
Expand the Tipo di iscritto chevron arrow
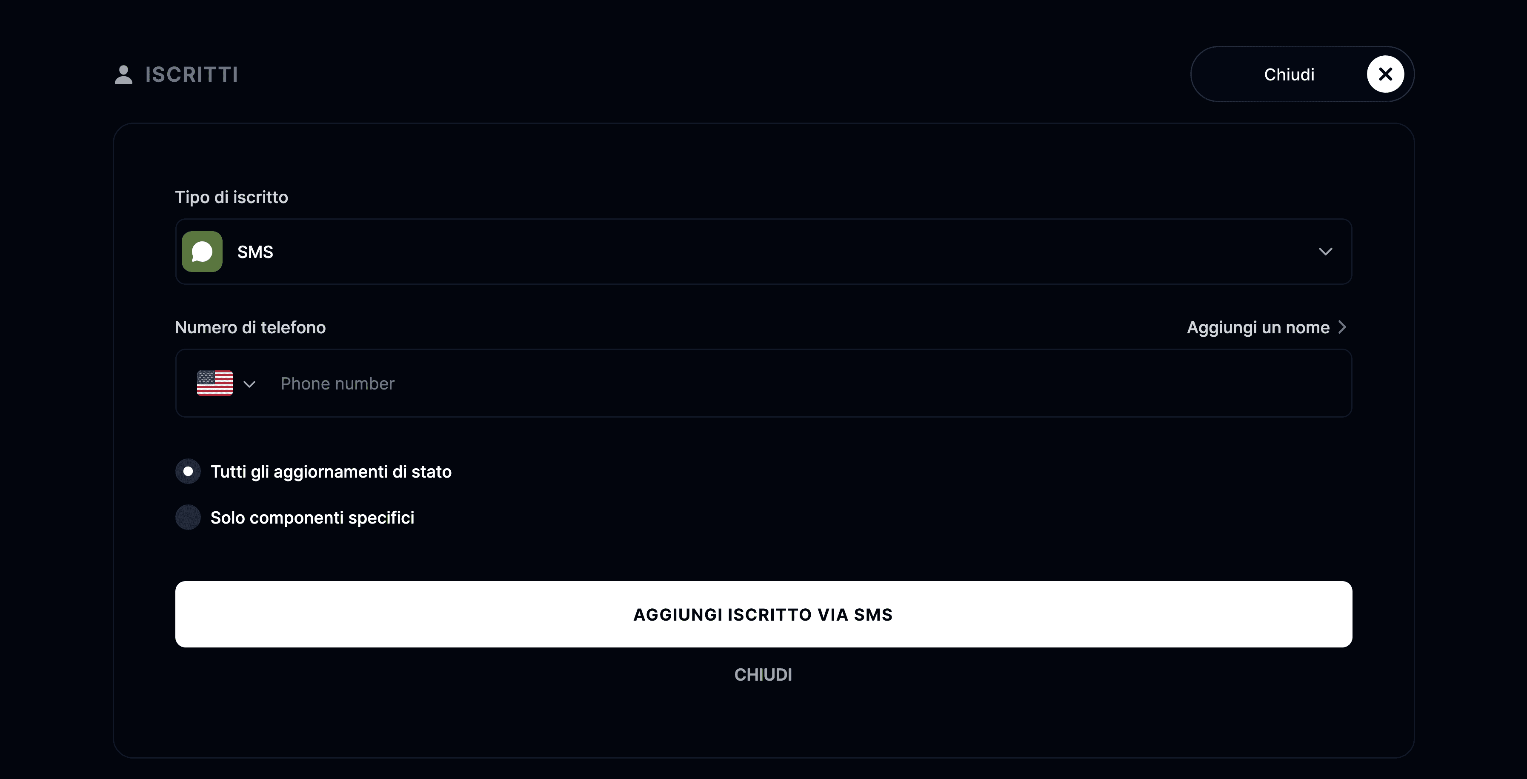[x=1325, y=252]
